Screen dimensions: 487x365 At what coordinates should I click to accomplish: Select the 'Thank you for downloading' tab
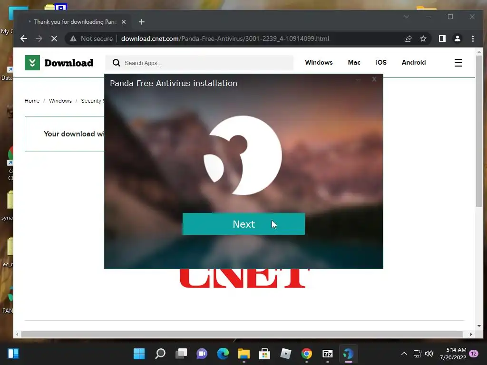pos(75,22)
